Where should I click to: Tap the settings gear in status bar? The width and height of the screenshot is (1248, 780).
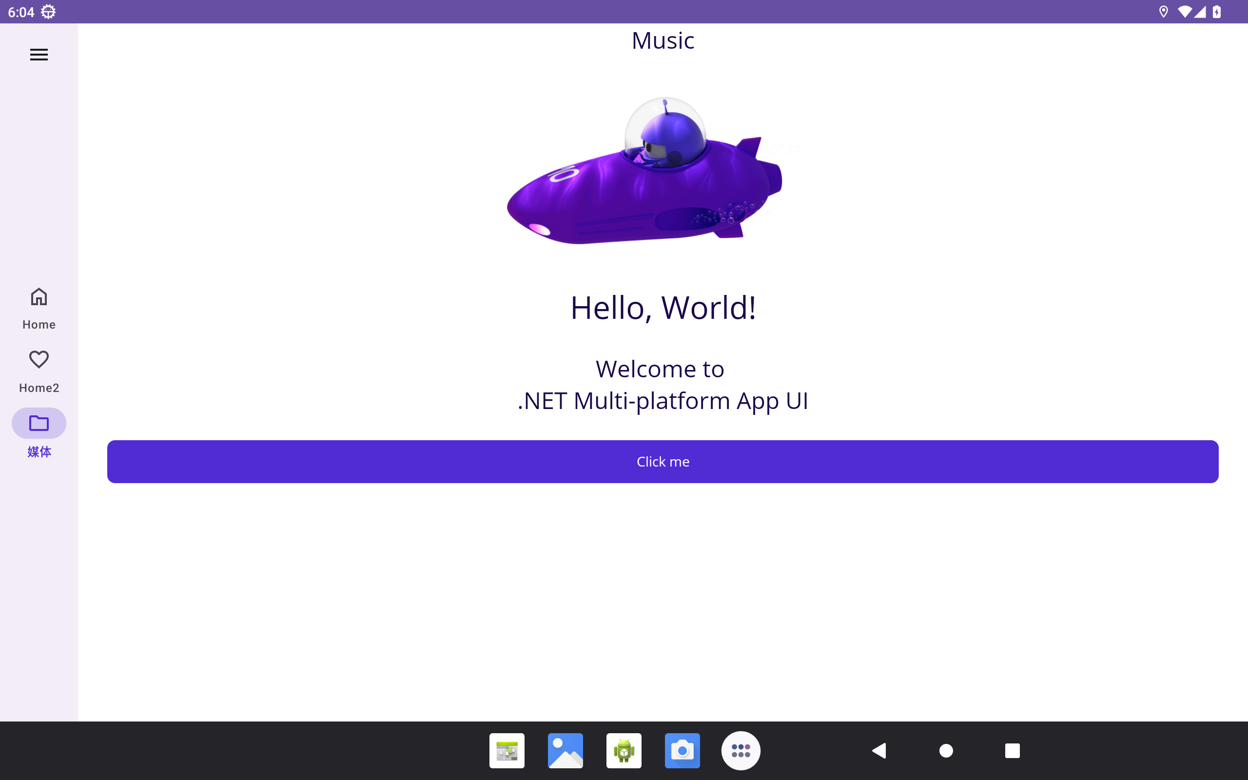[48, 11]
